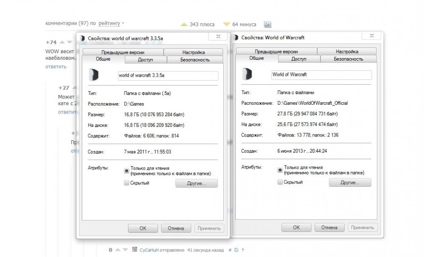
Task: Click 'Файлов: 6 606; папок: 814' text
Action: tap(151, 136)
